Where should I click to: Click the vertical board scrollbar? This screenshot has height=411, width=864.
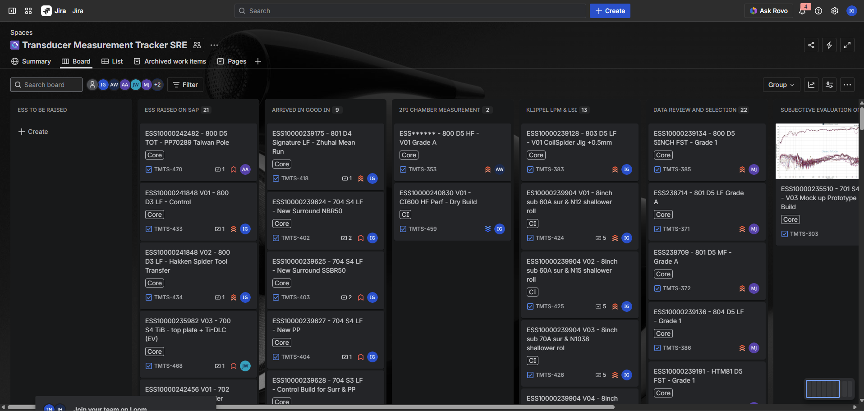(x=861, y=118)
